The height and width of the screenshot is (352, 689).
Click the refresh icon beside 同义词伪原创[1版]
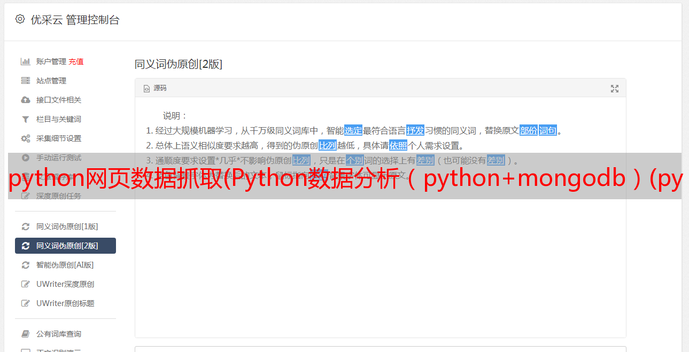tap(25, 226)
